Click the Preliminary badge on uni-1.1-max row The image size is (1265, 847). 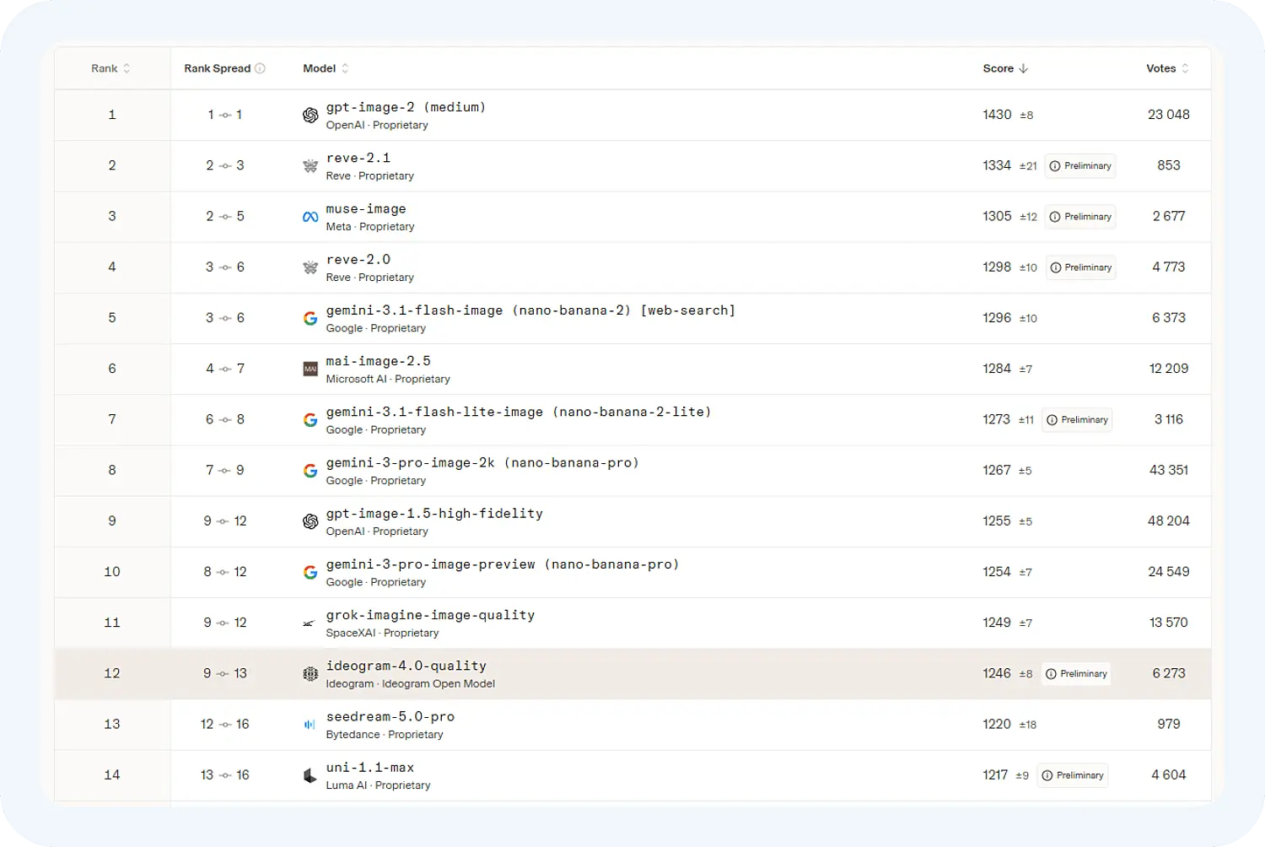click(x=1073, y=775)
